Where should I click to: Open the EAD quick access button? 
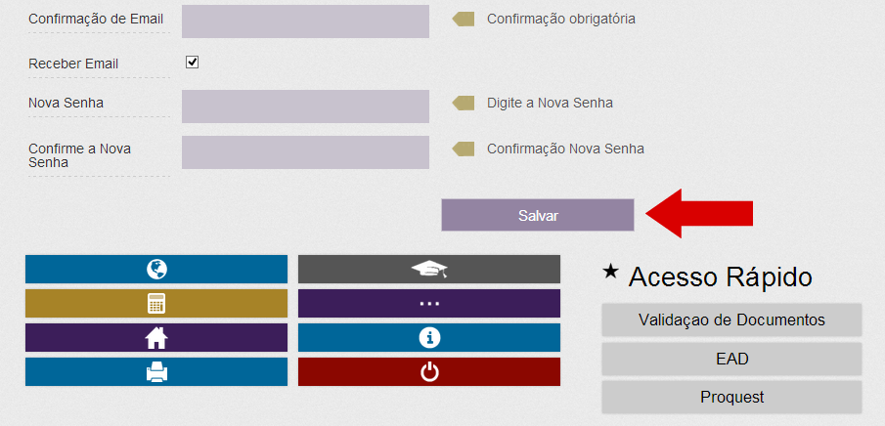731,359
